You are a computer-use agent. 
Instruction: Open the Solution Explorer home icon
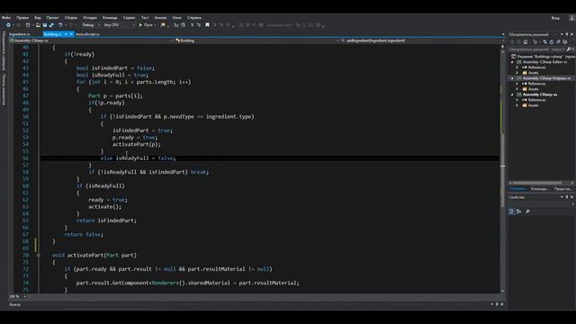point(526,42)
